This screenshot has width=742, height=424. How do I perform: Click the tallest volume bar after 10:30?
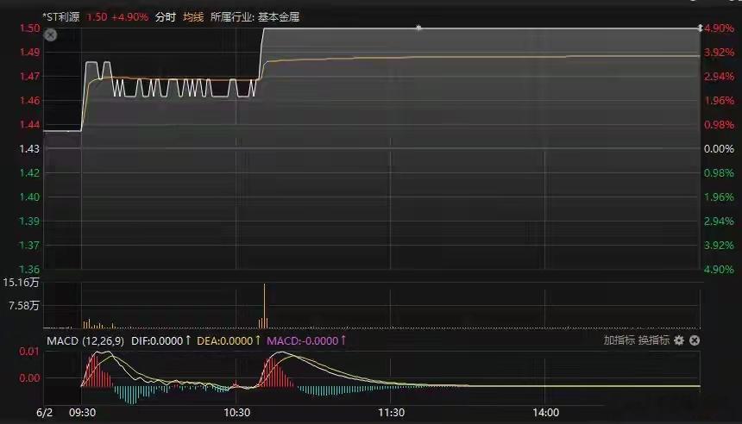pos(265,305)
